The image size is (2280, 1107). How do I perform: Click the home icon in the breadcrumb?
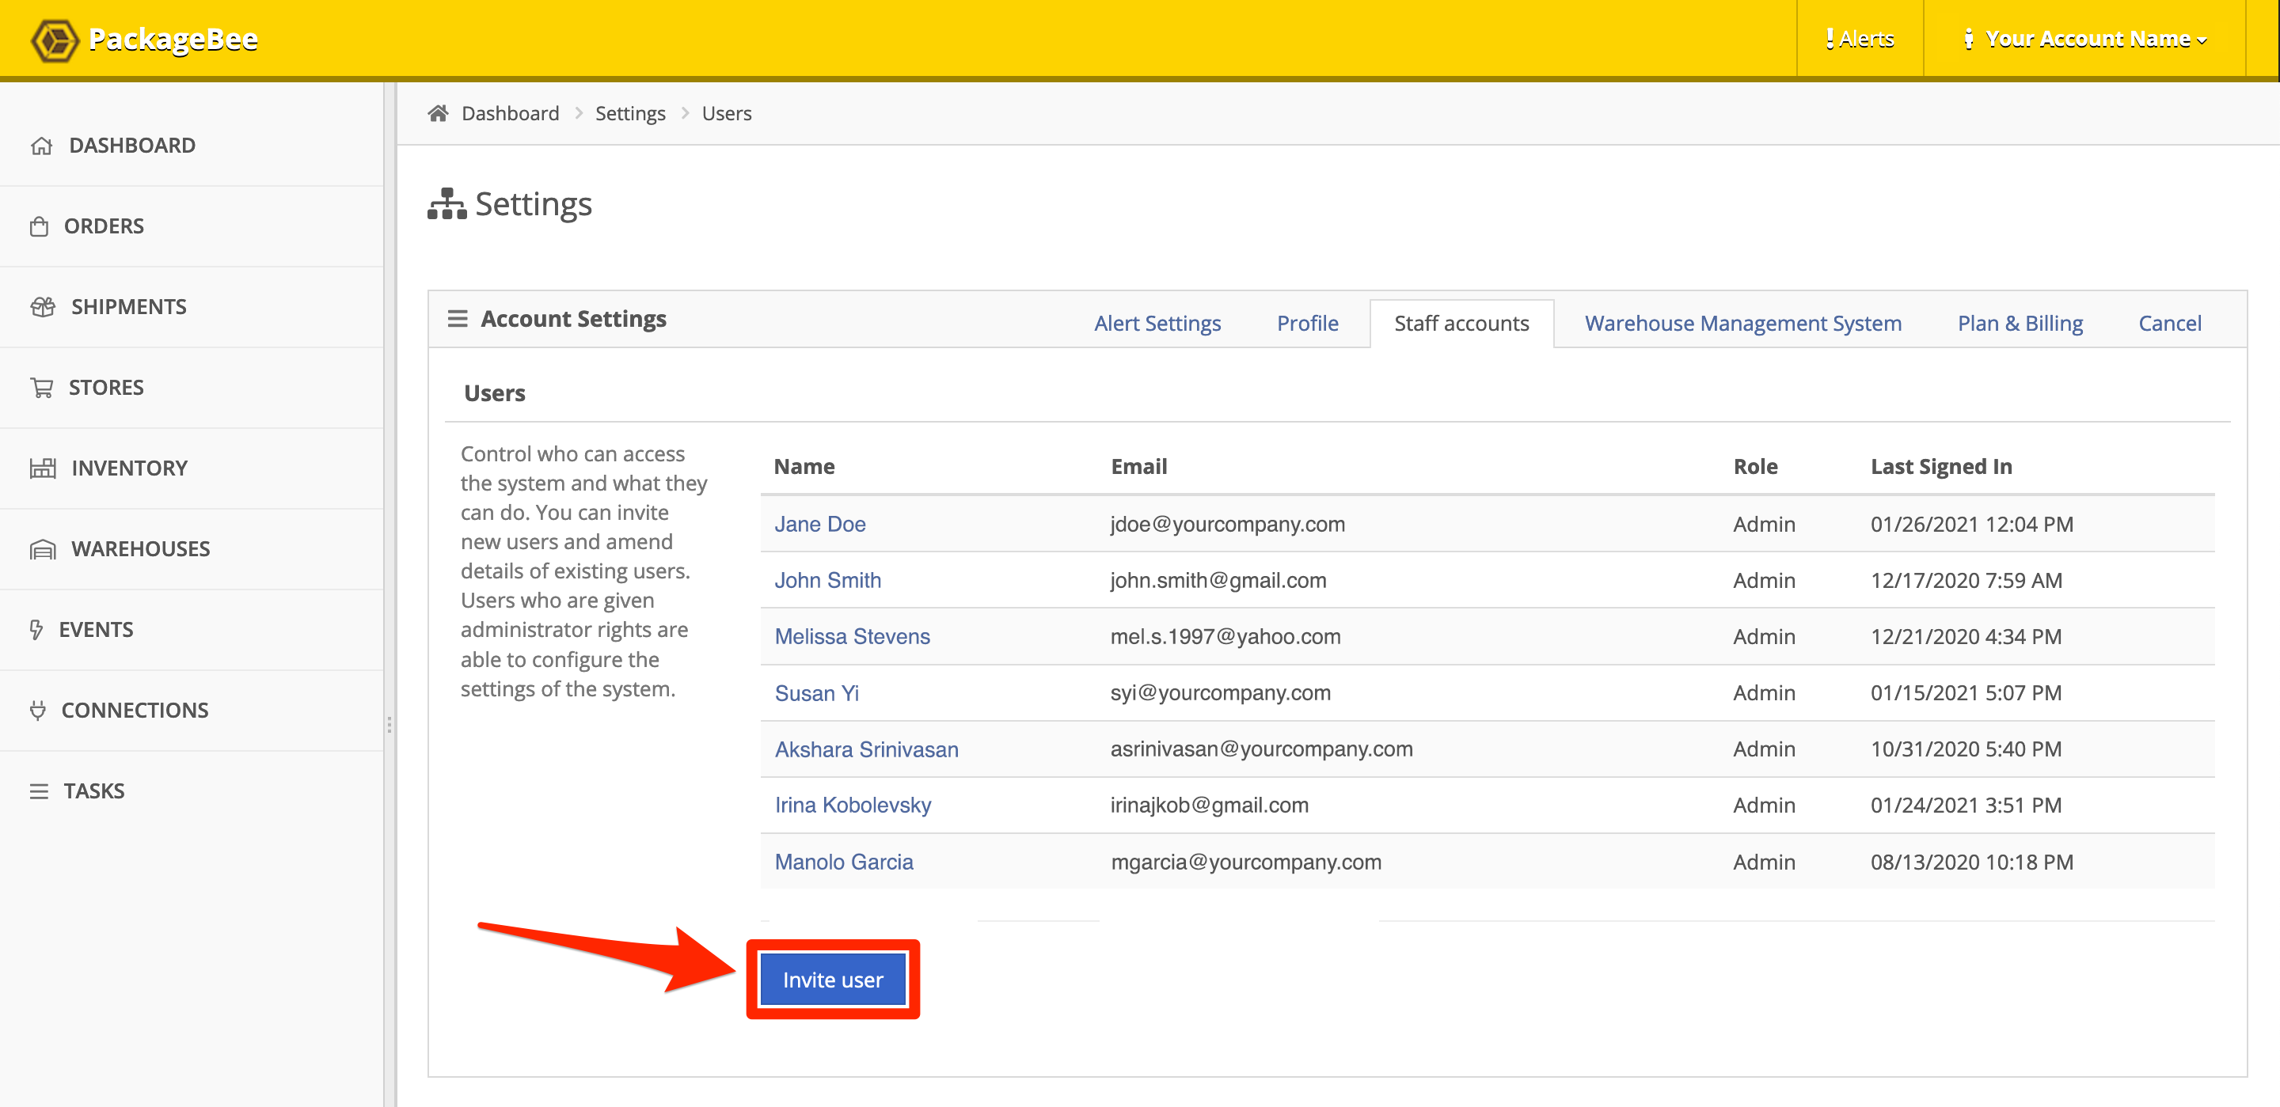click(438, 113)
